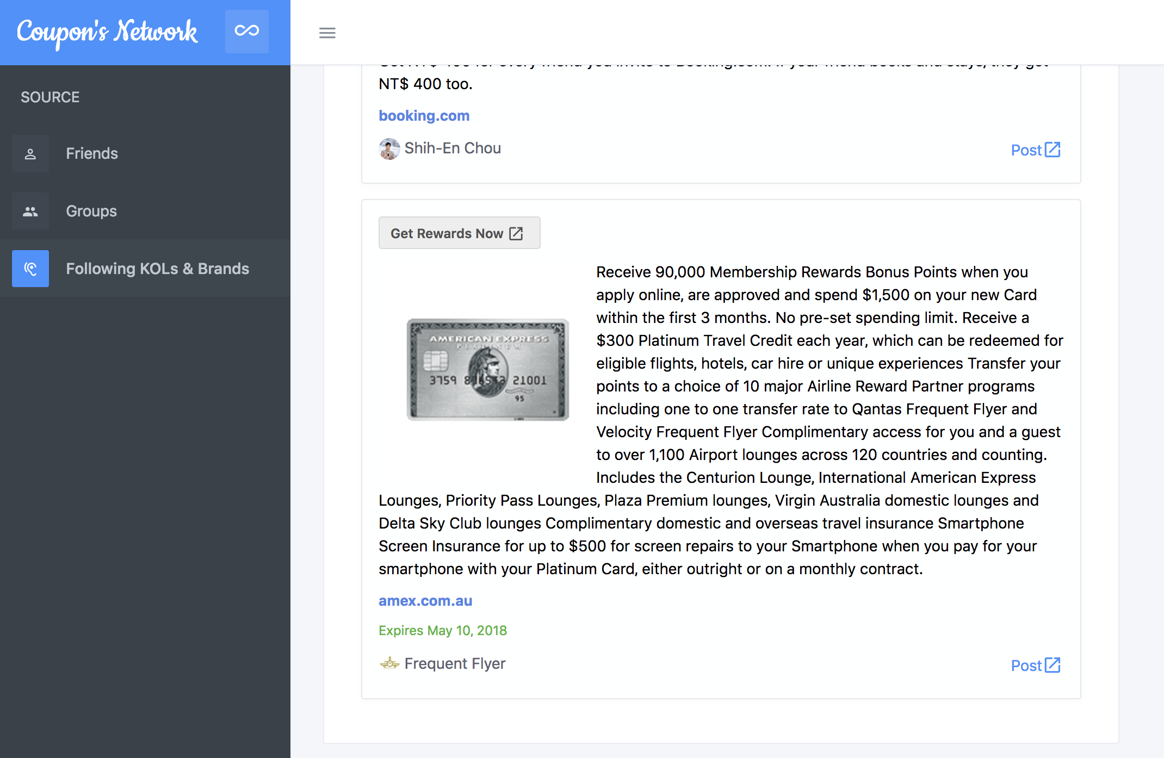1164x758 pixels.
Task: Select Following KOLs & Brands menu item
Action: [x=157, y=269]
